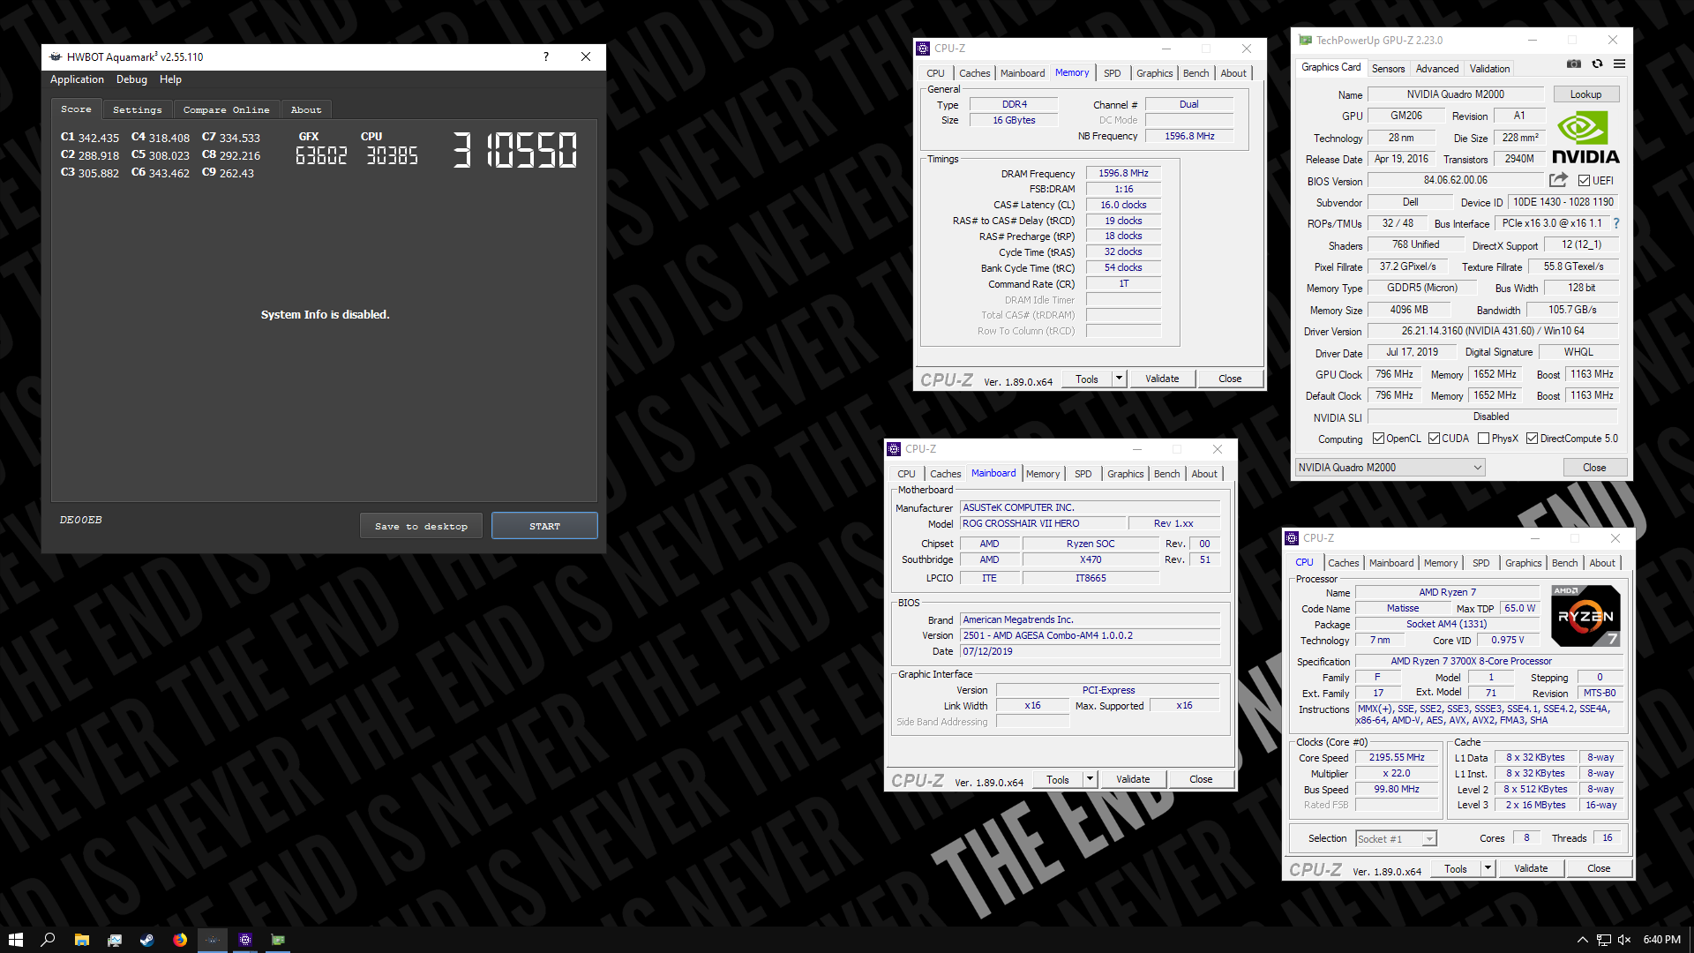Toggle the OpenCL checkbox
Image resolution: width=1694 pixels, height=953 pixels.
click(1378, 439)
